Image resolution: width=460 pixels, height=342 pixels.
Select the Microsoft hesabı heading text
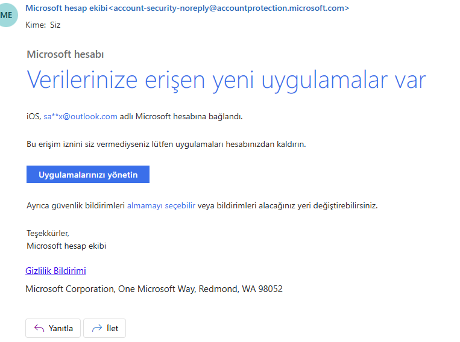coord(65,54)
